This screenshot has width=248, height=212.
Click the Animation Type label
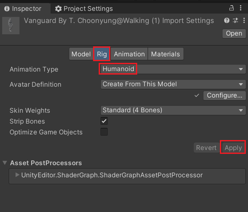[34, 69]
